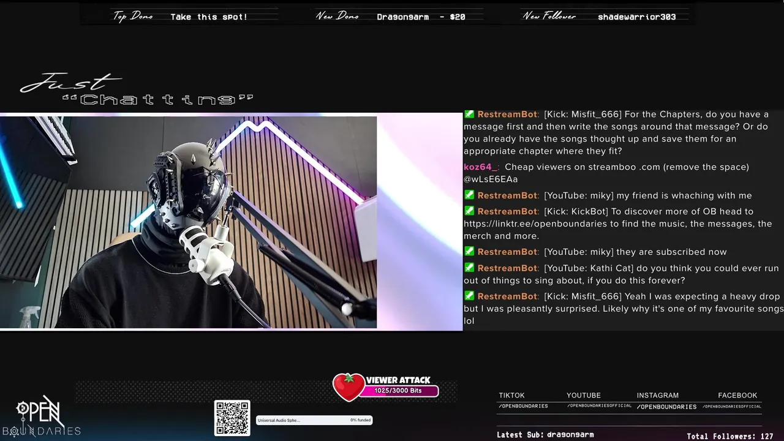Viewport: 784px width, 441px height.
Task: Click the /OPENBOUNDARIESOFFICIAL handle under YouTube
Action: tap(599, 405)
